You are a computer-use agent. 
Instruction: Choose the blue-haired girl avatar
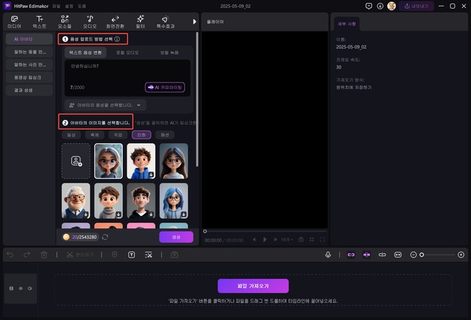[174, 201]
